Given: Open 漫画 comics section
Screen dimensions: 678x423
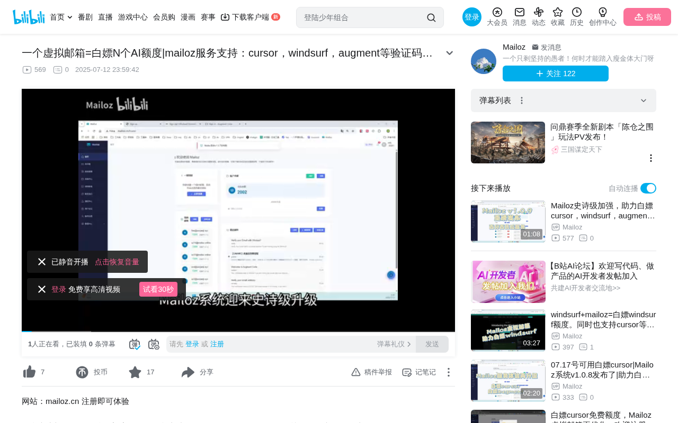Looking at the screenshot, I should [x=188, y=17].
